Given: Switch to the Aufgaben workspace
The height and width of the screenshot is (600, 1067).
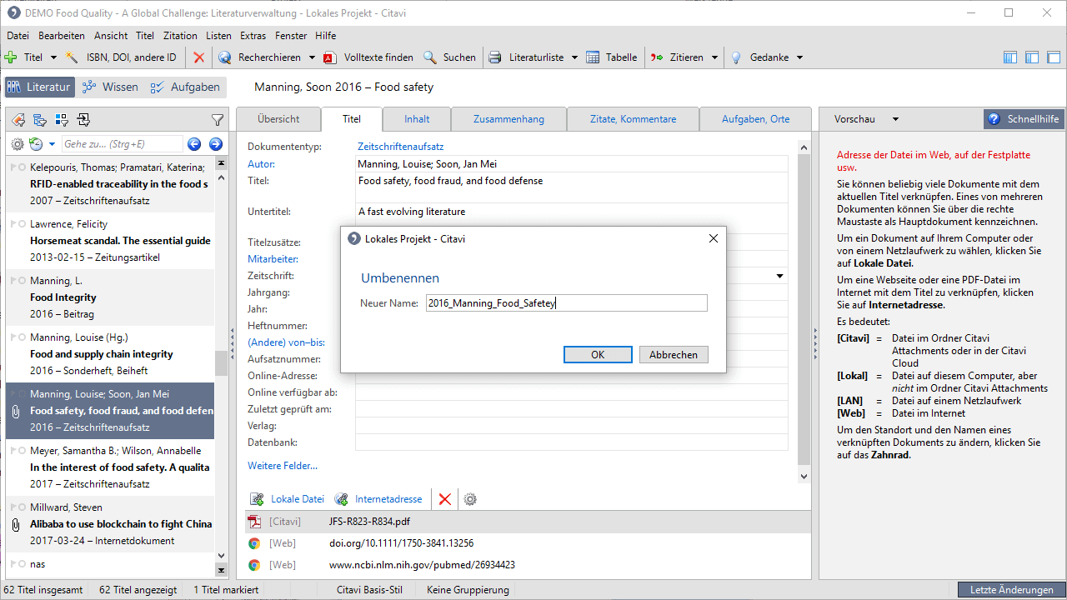Looking at the screenshot, I should (185, 87).
